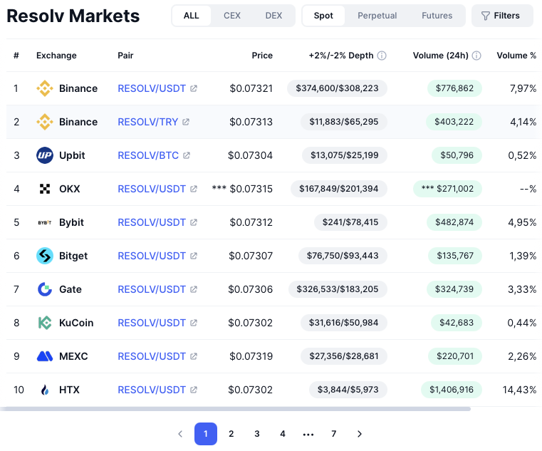The height and width of the screenshot is (451, 542).
Task: Click the Upbit exchange logo icon
Action: tap(45, 155)
